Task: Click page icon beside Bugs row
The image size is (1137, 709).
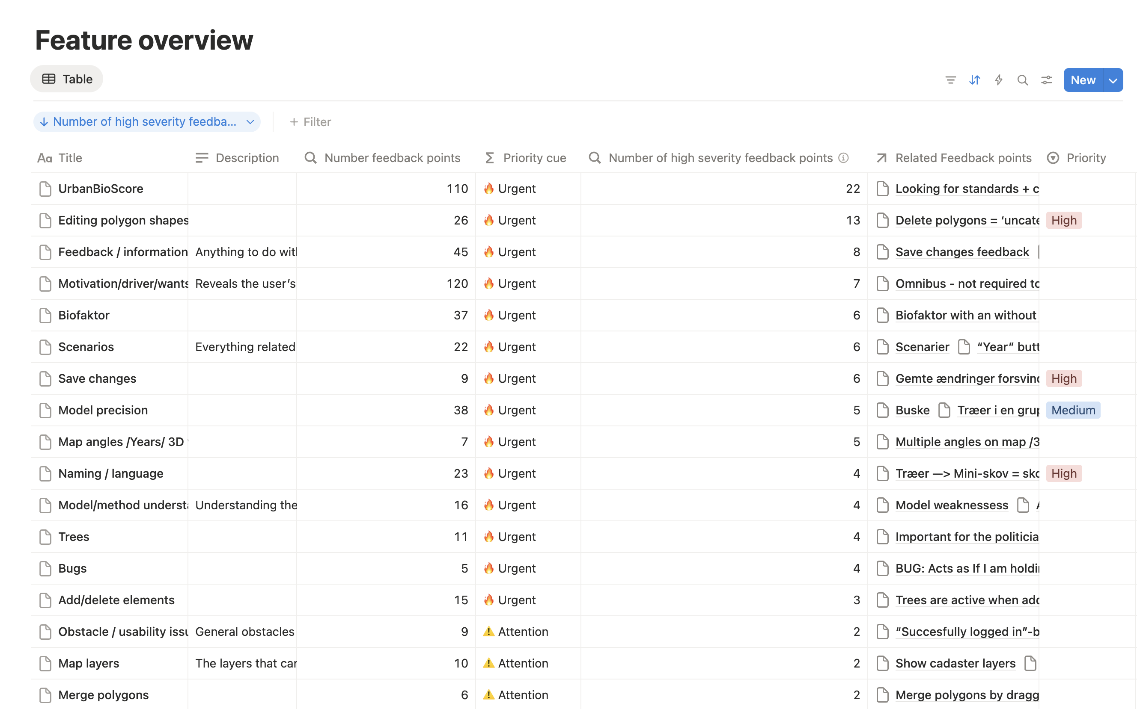Action: tap(45, 568)
